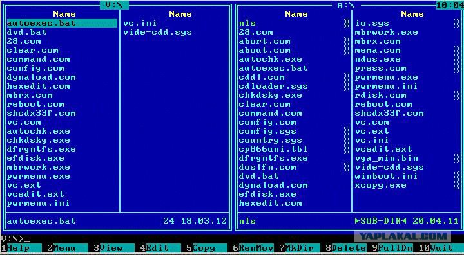Select dvd.bat in the V: panel

click(x=26, y=32)
